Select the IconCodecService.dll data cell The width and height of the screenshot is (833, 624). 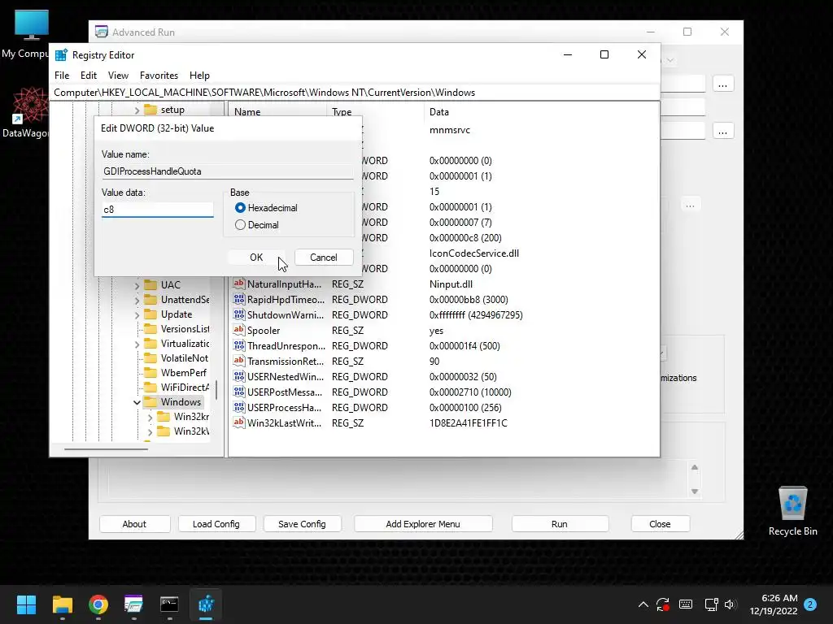(474, 253)
